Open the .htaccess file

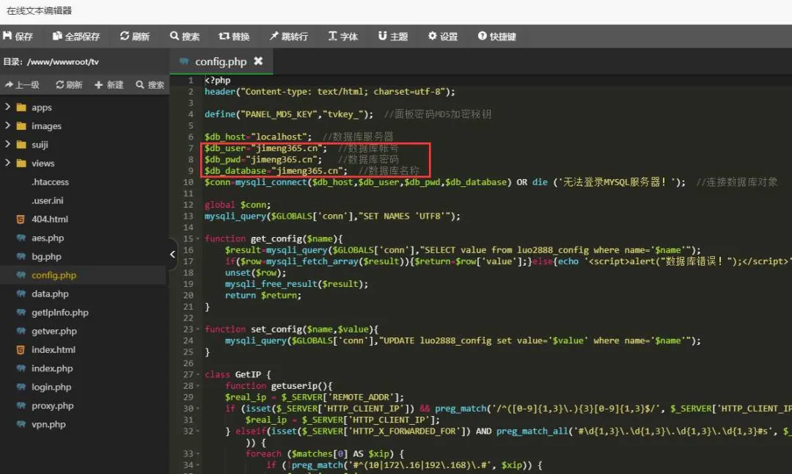50,182
